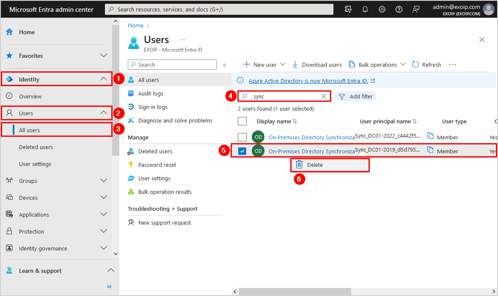Expand the Favorites section
Viewport: 498px width, 296px height.
[104, 55]
